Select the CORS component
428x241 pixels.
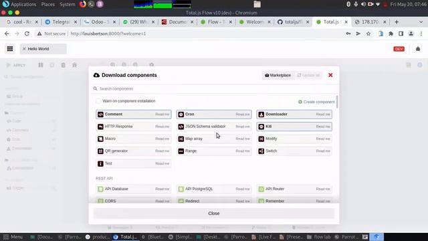[134, 201]
